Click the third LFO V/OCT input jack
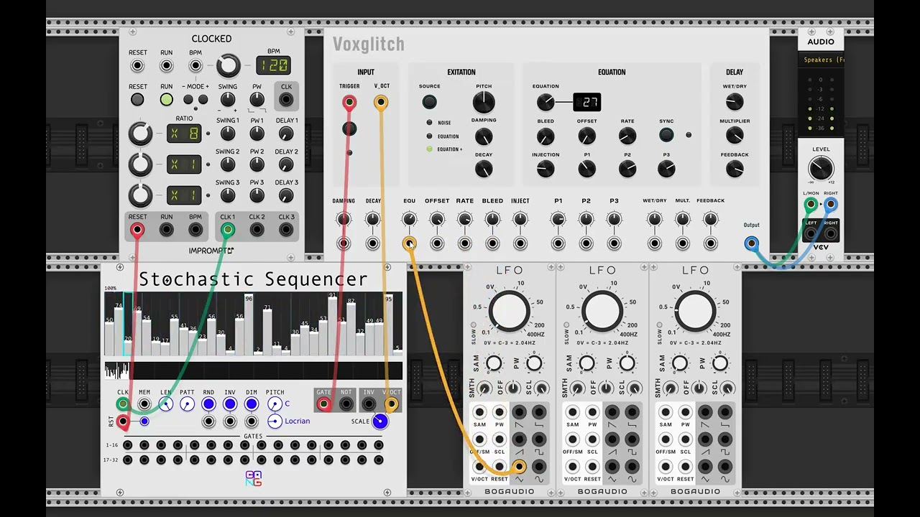920x517 pixels. (x=666, y=467)
